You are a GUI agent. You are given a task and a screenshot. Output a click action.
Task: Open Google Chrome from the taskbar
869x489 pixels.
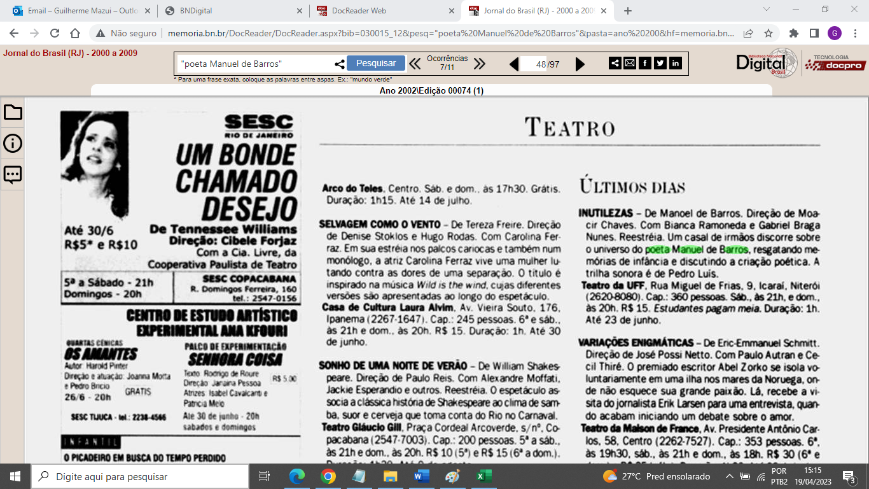(x=328, y=476)
